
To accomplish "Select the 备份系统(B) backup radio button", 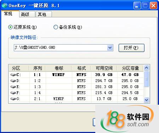I will tap(56, 27).
